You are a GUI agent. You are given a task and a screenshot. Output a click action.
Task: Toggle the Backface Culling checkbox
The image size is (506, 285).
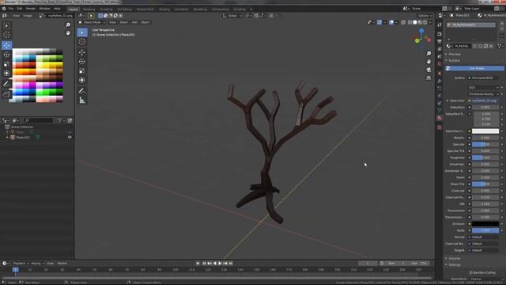coord(470,272)
